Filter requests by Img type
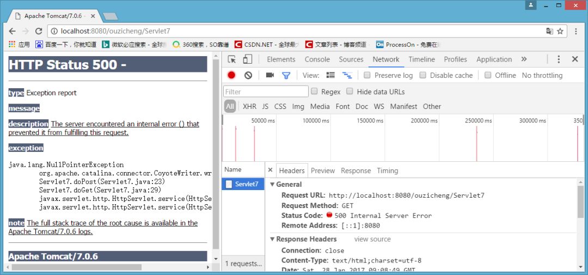Screen dimensions: 588x275 tap(298, 107)
